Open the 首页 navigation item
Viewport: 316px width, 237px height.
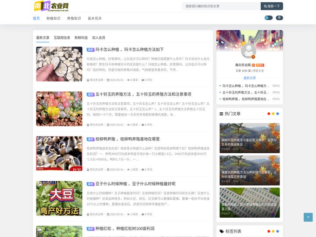pos(36,18)
